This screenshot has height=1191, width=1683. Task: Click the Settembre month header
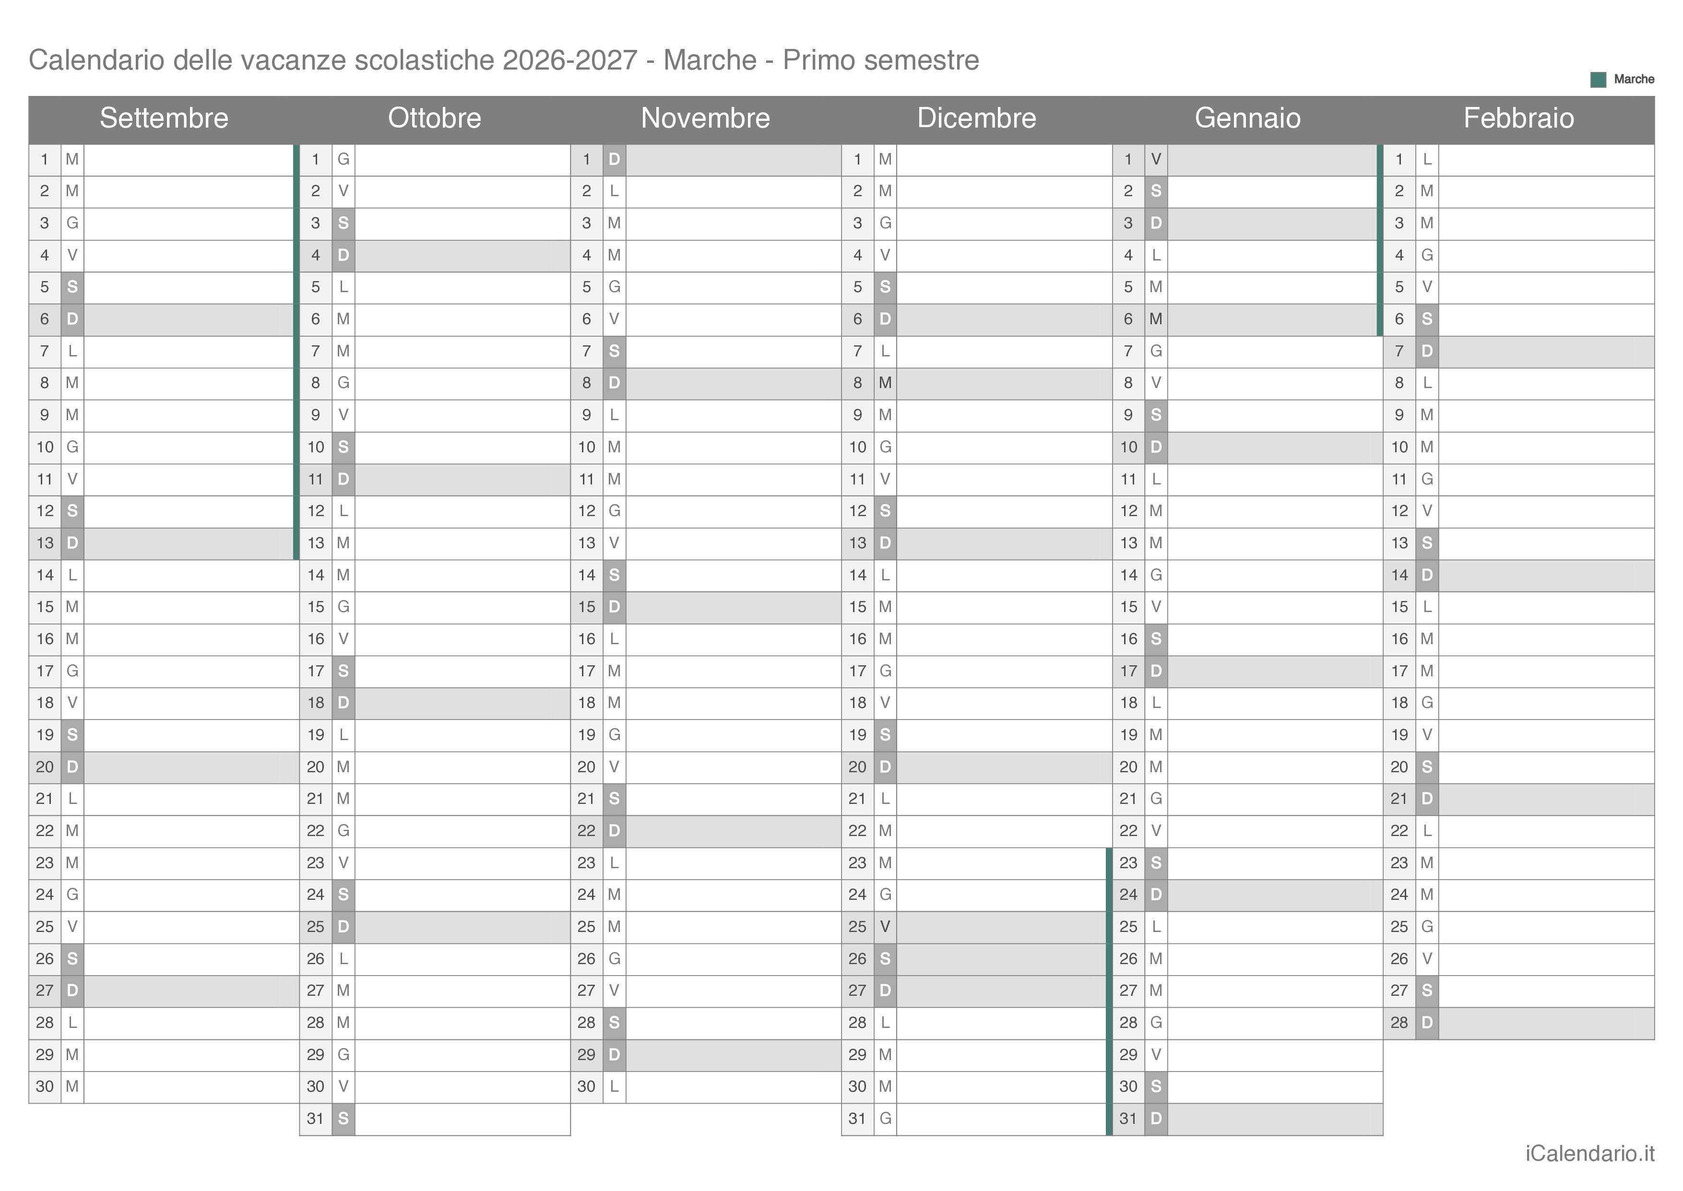coord(164,118)
